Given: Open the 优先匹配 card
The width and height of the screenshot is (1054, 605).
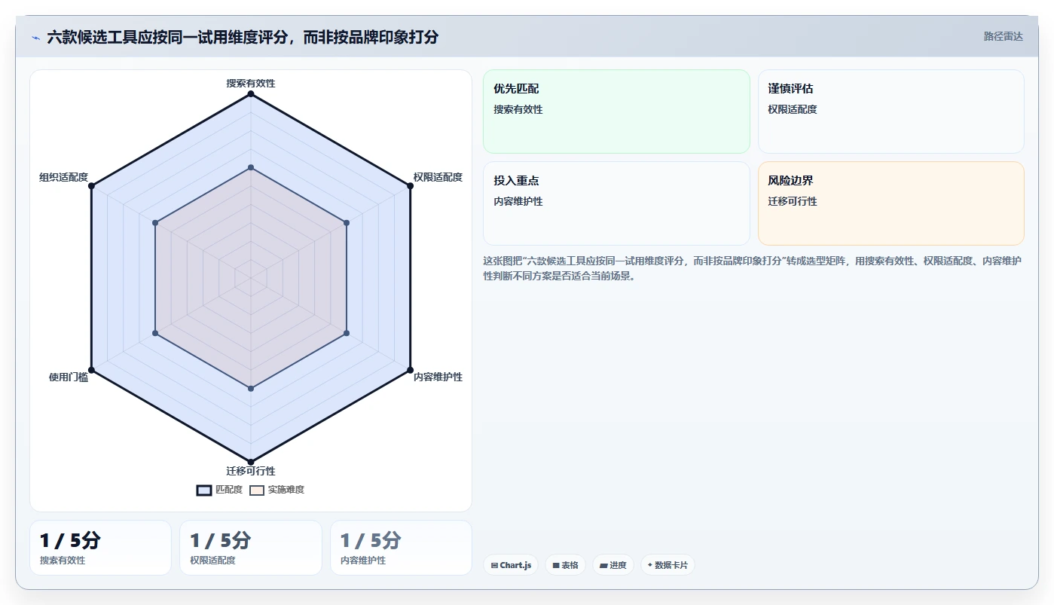Looking at the screenshot, I should click(616, 112).
